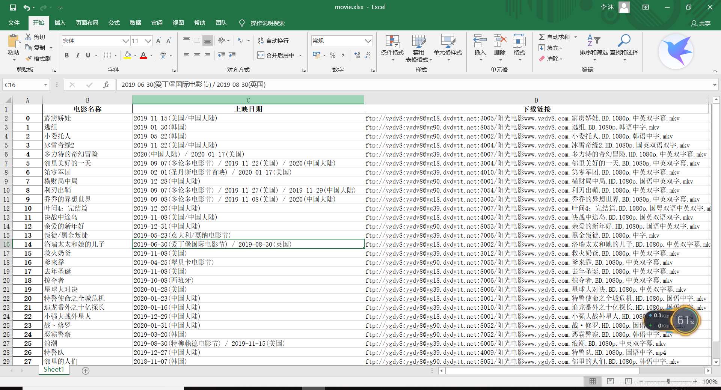Toggle italic formatting
721x390 pixels.
pyautogui.click(x=77, y=55)
